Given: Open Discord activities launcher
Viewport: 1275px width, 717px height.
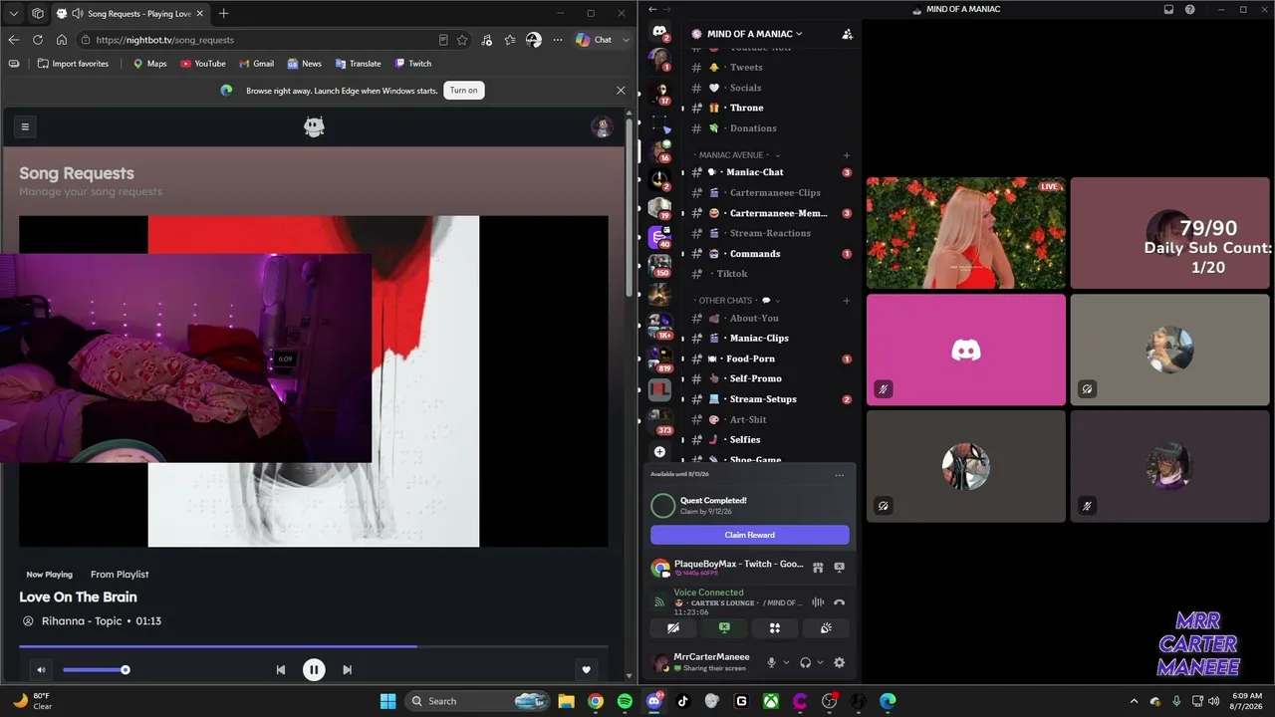Looking at the screenshot, I should tap(774, 628).
